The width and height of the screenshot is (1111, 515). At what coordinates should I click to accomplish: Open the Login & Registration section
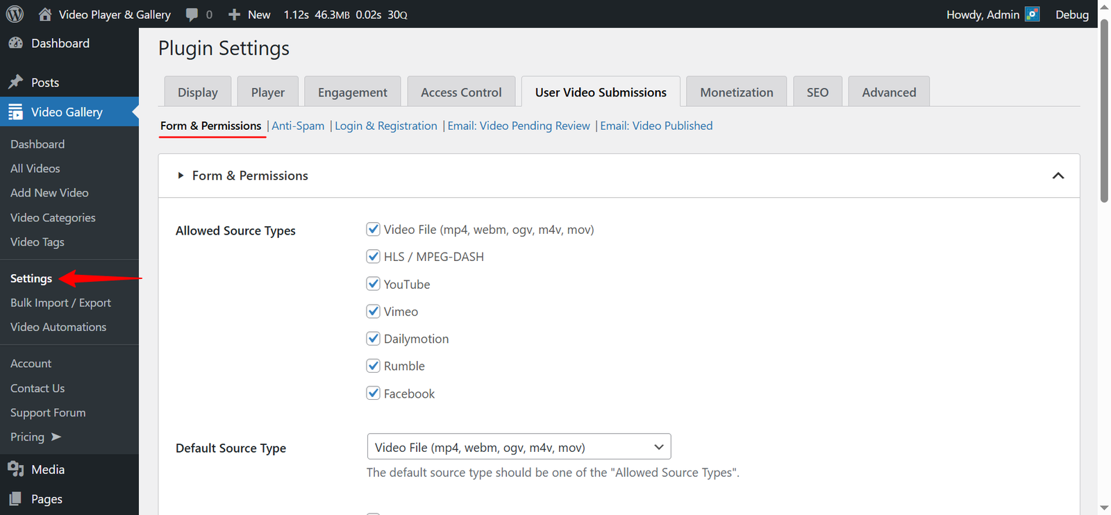point(386,126)
